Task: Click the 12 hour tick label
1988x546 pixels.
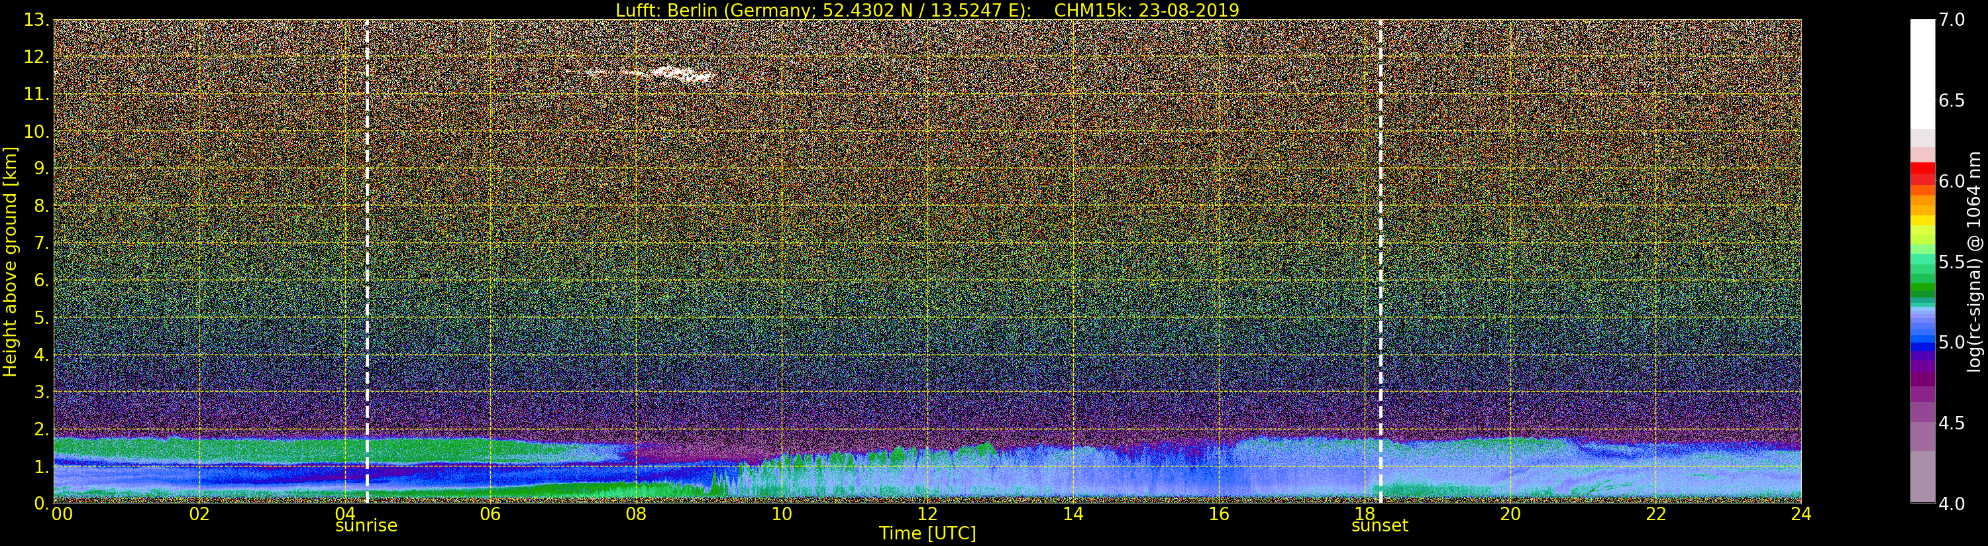Action: [x=927, y=514]
